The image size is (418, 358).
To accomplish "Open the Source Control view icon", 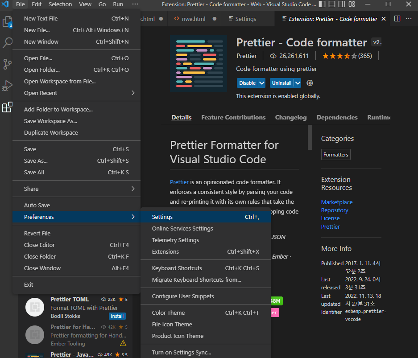I will click(x=7, y=64).
